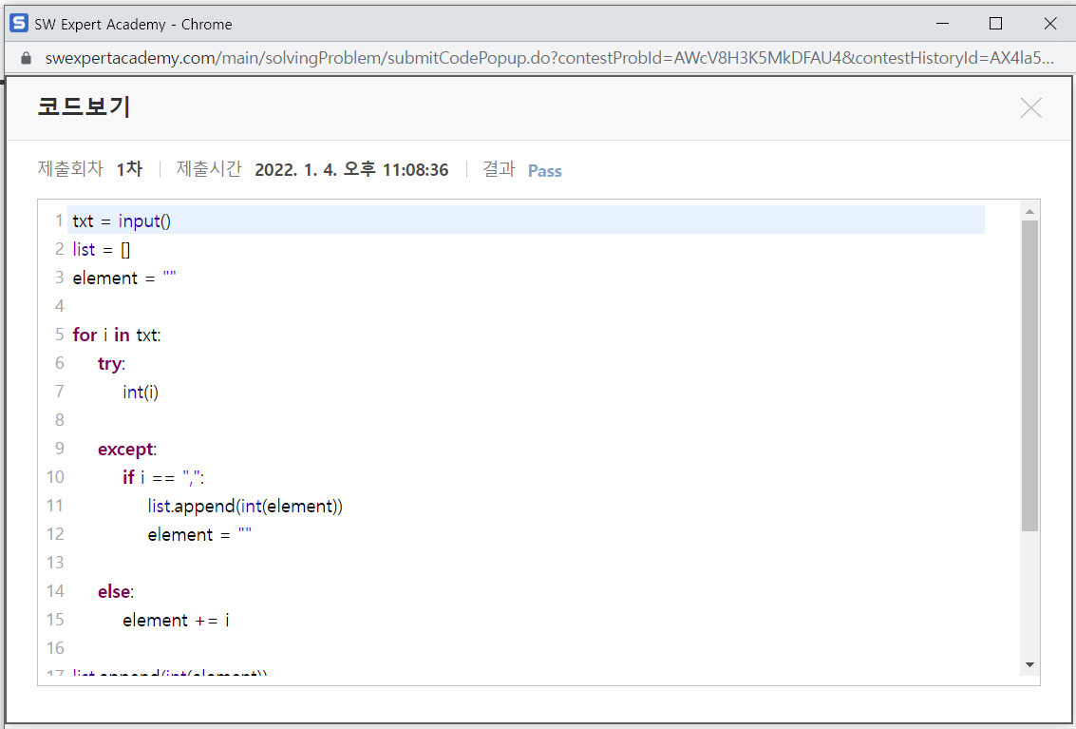Maximize the Chrome window
This screenshot has height=729, width=1076.
click(995, 24)
